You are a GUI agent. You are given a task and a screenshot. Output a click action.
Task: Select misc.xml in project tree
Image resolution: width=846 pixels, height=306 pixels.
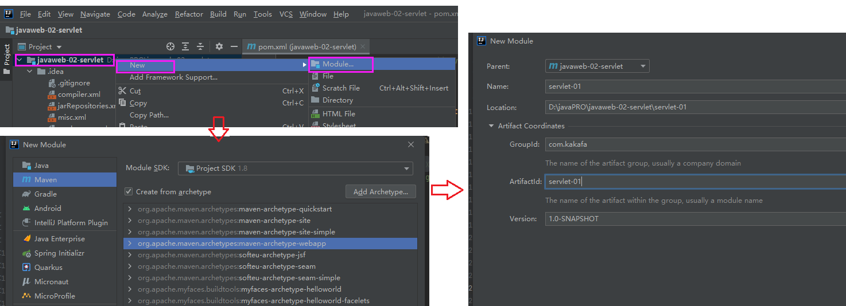coord(72,117)
